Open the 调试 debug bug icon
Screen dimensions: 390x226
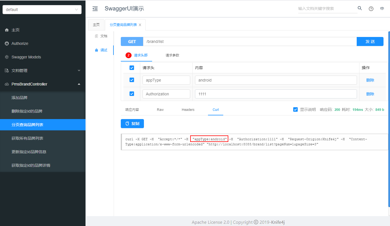click(x=97, y=50)
